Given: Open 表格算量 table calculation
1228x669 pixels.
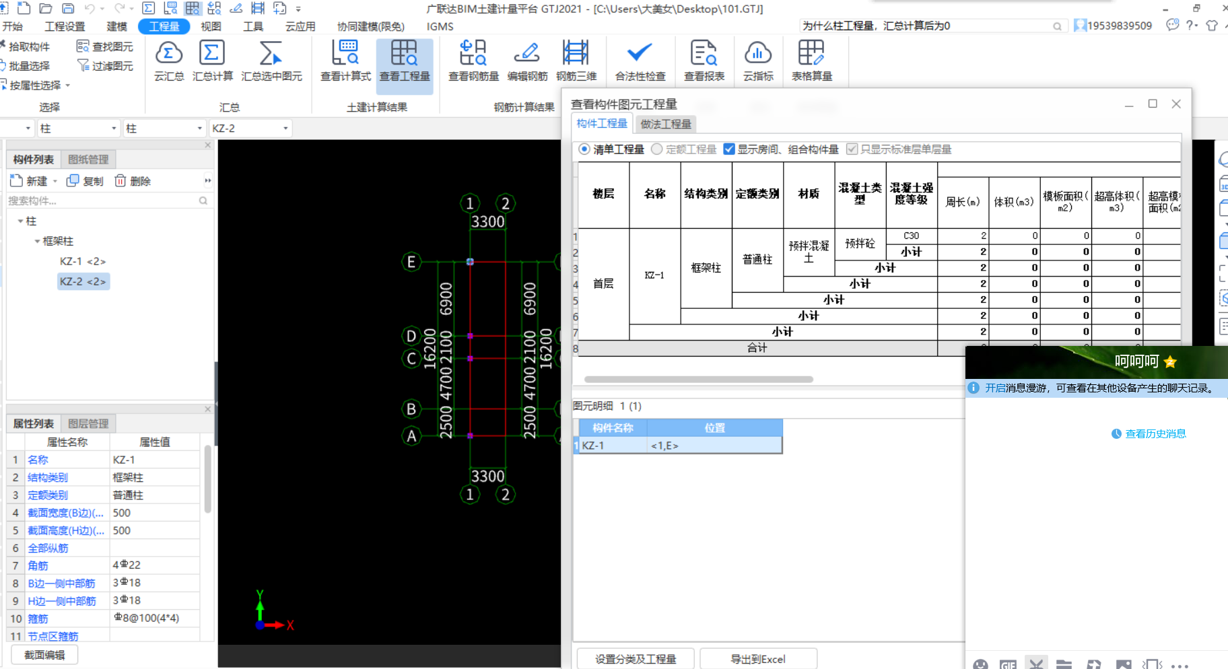Looking at the screenshot, I should [811, 61].
